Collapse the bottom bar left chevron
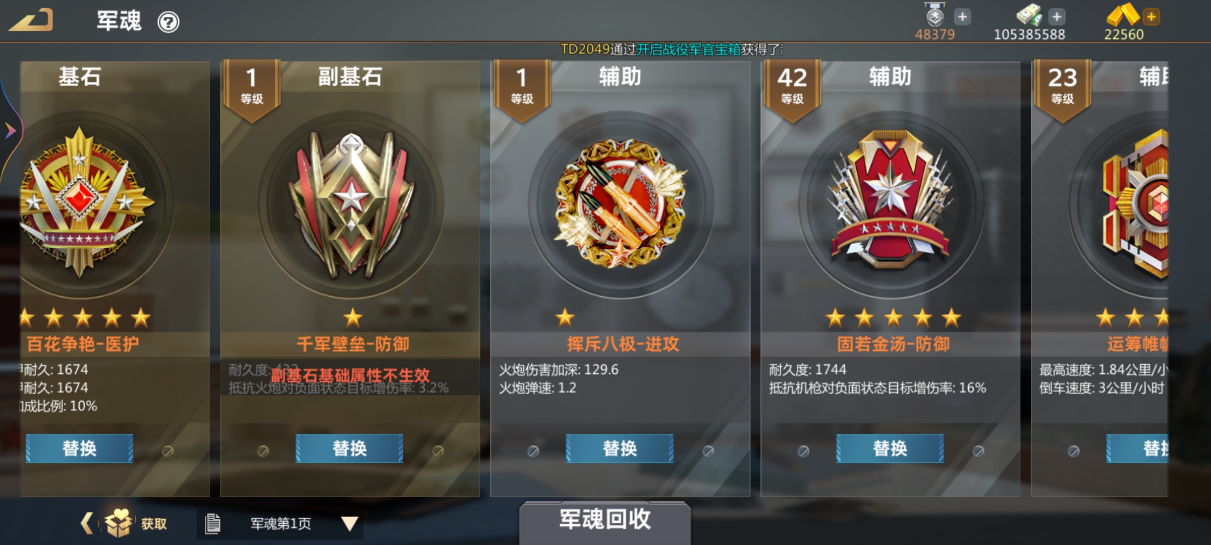Screen dimensions: 1211x545 click(87, 523)
